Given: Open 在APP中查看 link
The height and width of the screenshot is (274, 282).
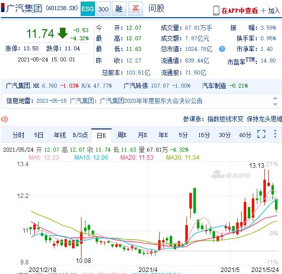Looking at the screenshot, I should pyautogui.click(x=239, y=11).
